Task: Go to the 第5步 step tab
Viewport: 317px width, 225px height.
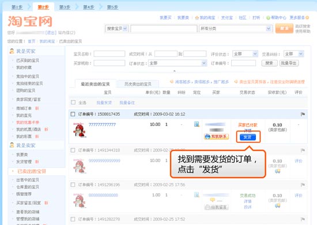Action: coord(112,7)
